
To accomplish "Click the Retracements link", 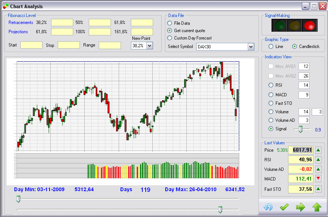I will coord(21,23).
